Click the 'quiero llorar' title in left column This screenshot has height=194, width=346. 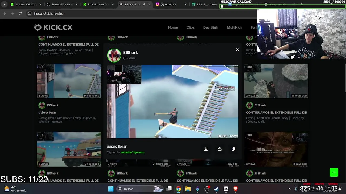click(x=47, y=112)
